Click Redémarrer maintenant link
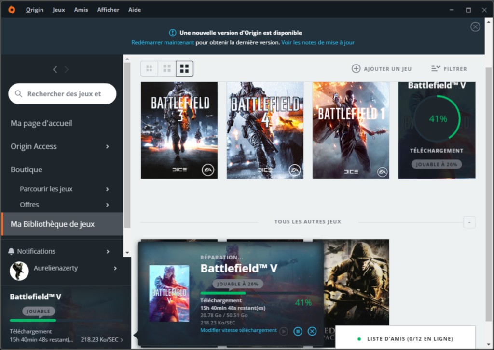This screenshot has width=494, height=350. (163, 42)
